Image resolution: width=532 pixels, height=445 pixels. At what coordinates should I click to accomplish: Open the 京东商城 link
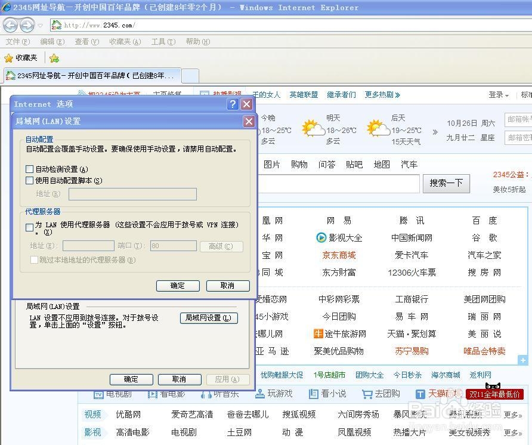point(339,255)
